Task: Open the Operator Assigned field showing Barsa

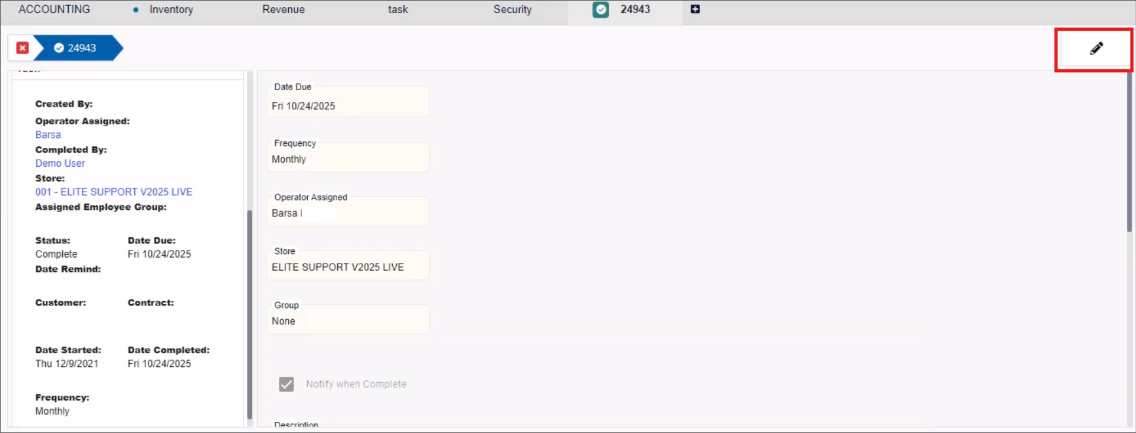Action: click(347, 213)
